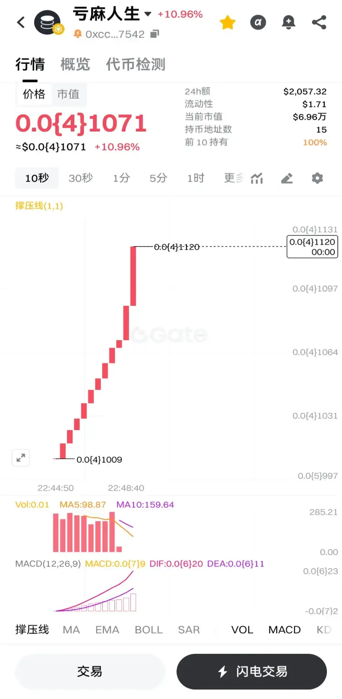Viewport: 342px width, 699px height.
Task: Open the 代币检测 tab
Action: pyautogui.click(x=136, y=64)
